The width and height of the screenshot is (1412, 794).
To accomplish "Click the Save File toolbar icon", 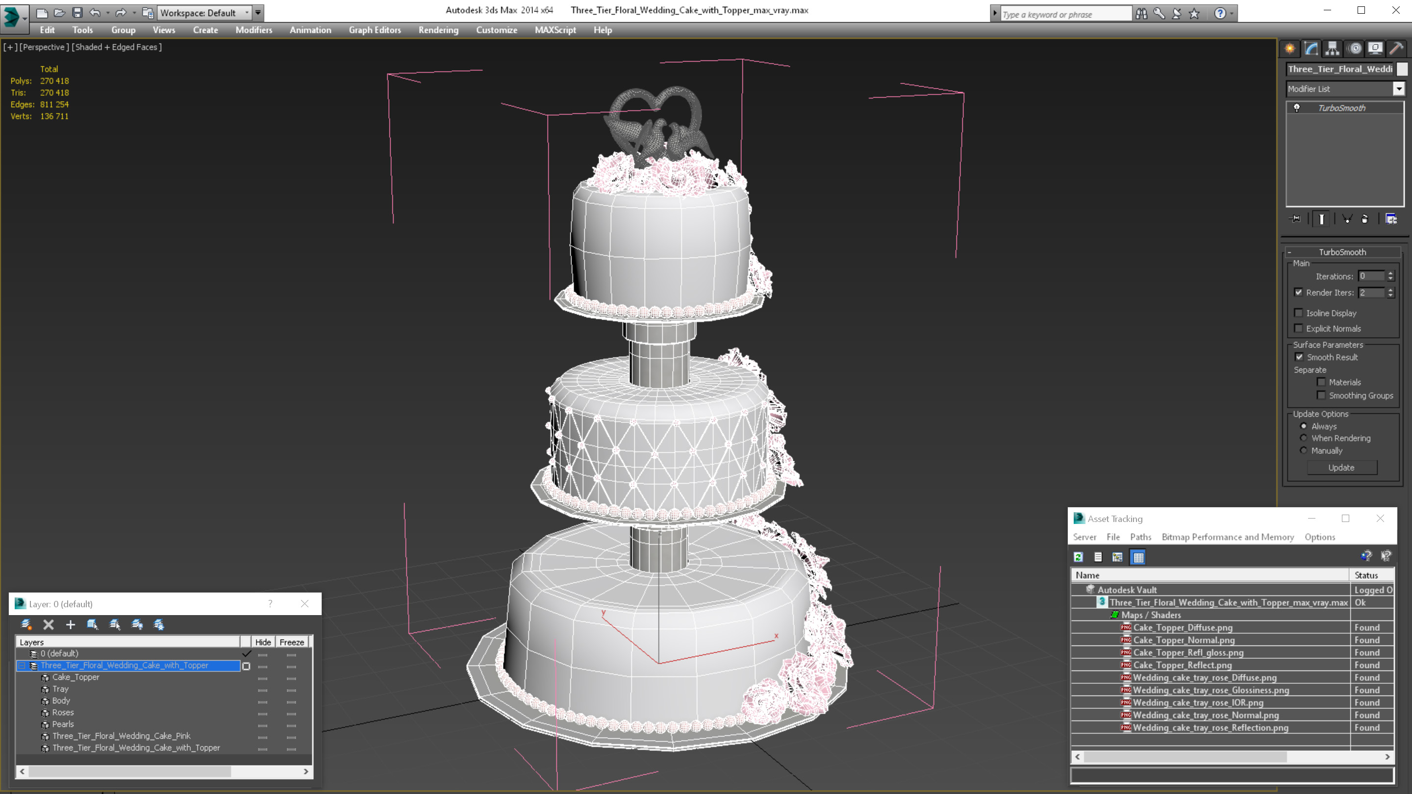I will pos(77,12).
